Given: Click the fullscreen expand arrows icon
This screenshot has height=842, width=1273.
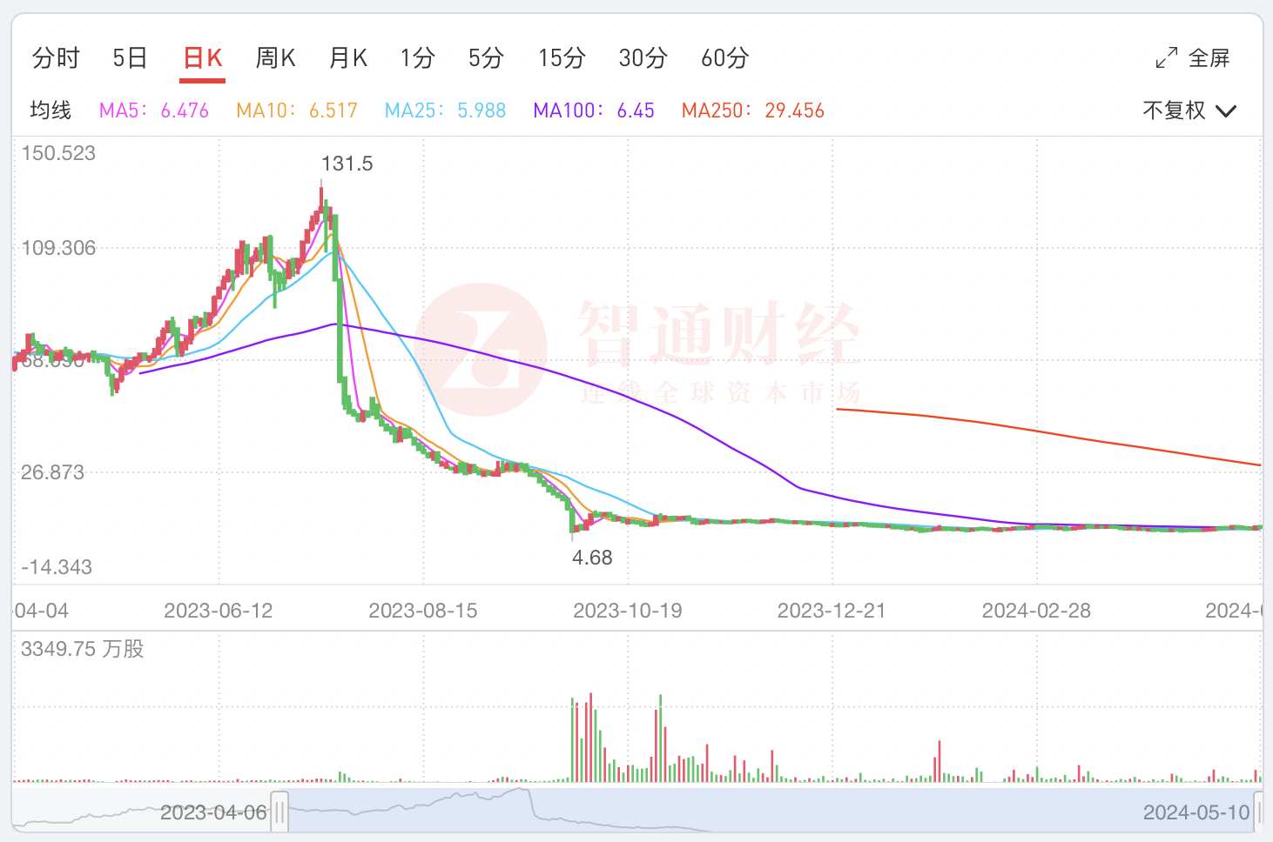Looking at the screenshot, I should [x=1167, y=58].
